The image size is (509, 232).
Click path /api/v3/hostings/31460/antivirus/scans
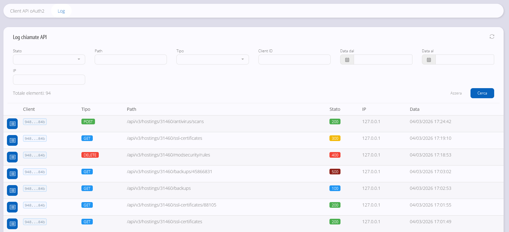tap(165, 122)
